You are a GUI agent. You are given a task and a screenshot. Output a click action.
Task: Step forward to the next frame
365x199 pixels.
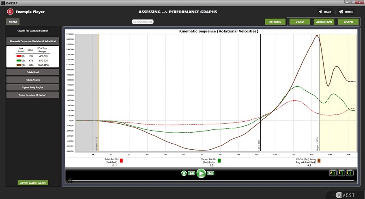pyautogui.click(x=210, y=173)
